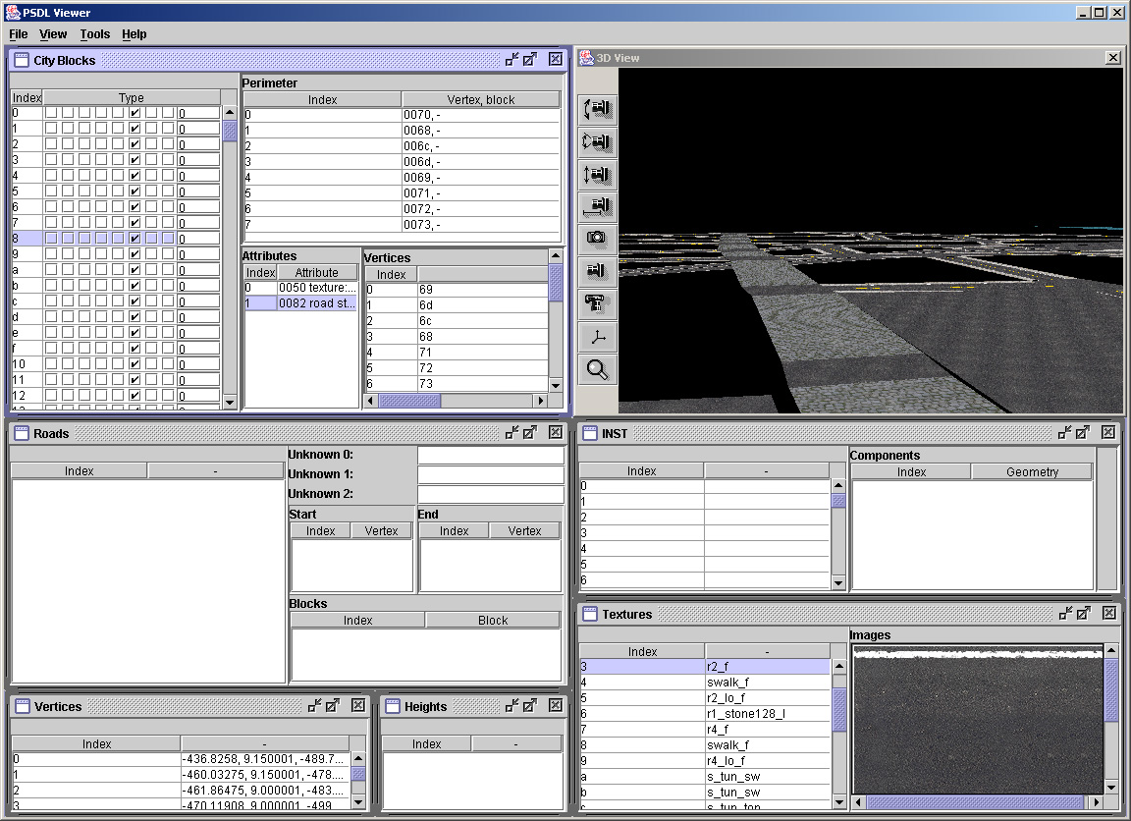
Task: Click Textures list scroll up arrow
Action: [x=838, y=667]
